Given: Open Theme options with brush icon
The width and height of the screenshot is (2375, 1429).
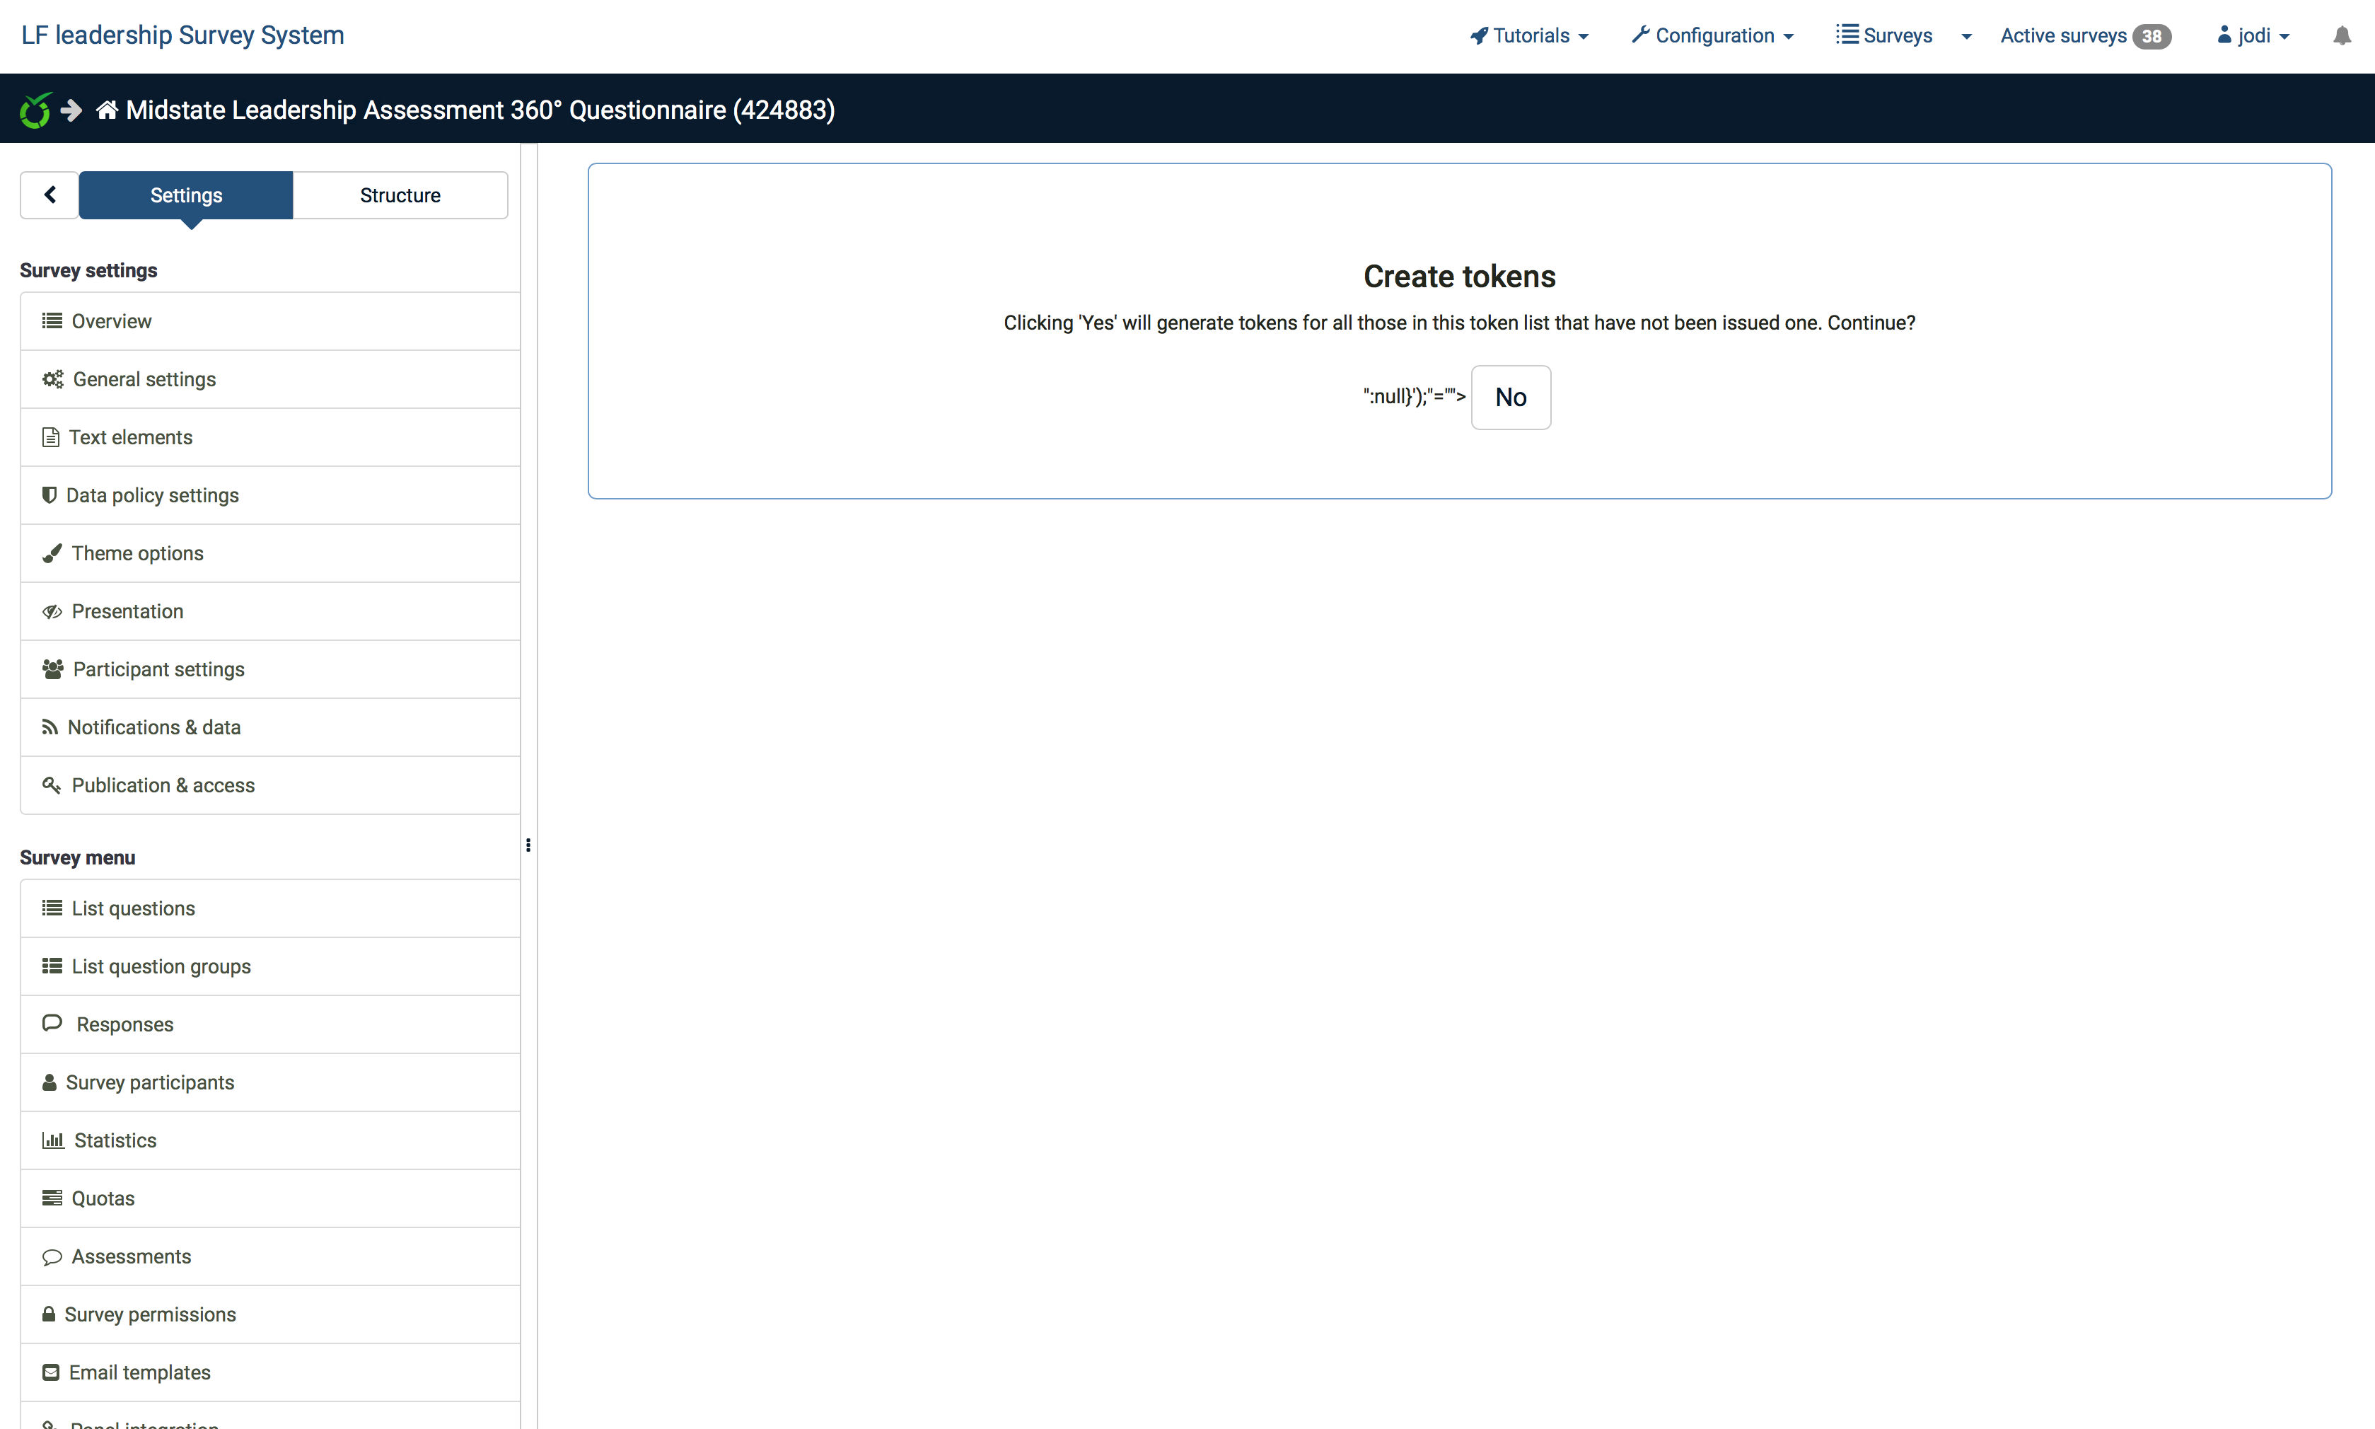Looking at the screenshot, I should (137, 554).
